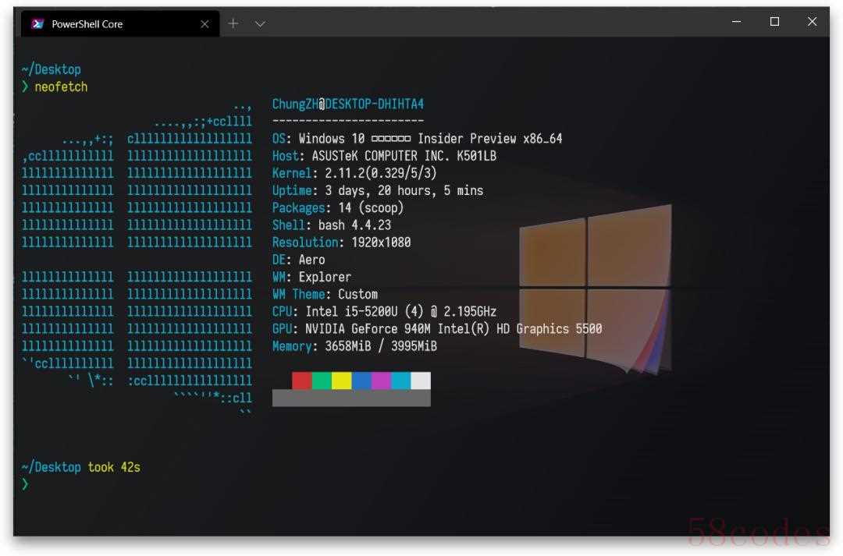Viewport: 843px width, 556px height.
Task: Minimize the terminal window
Action: [x=736, y=23]
